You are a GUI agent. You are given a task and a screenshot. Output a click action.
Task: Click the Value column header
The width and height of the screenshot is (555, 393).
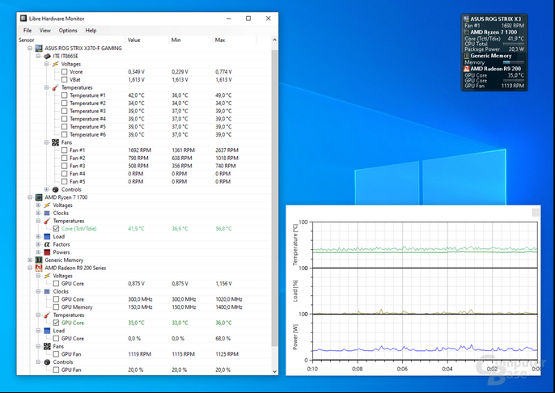147,40
